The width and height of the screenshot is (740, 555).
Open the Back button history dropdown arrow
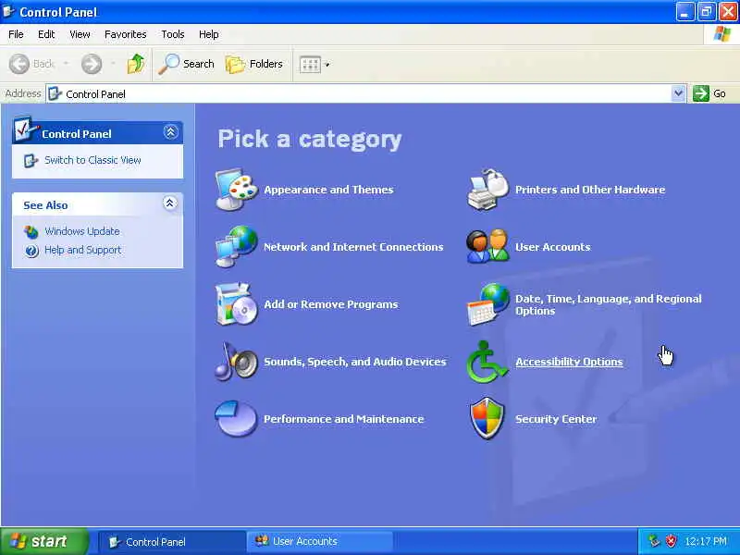point(66,64)
